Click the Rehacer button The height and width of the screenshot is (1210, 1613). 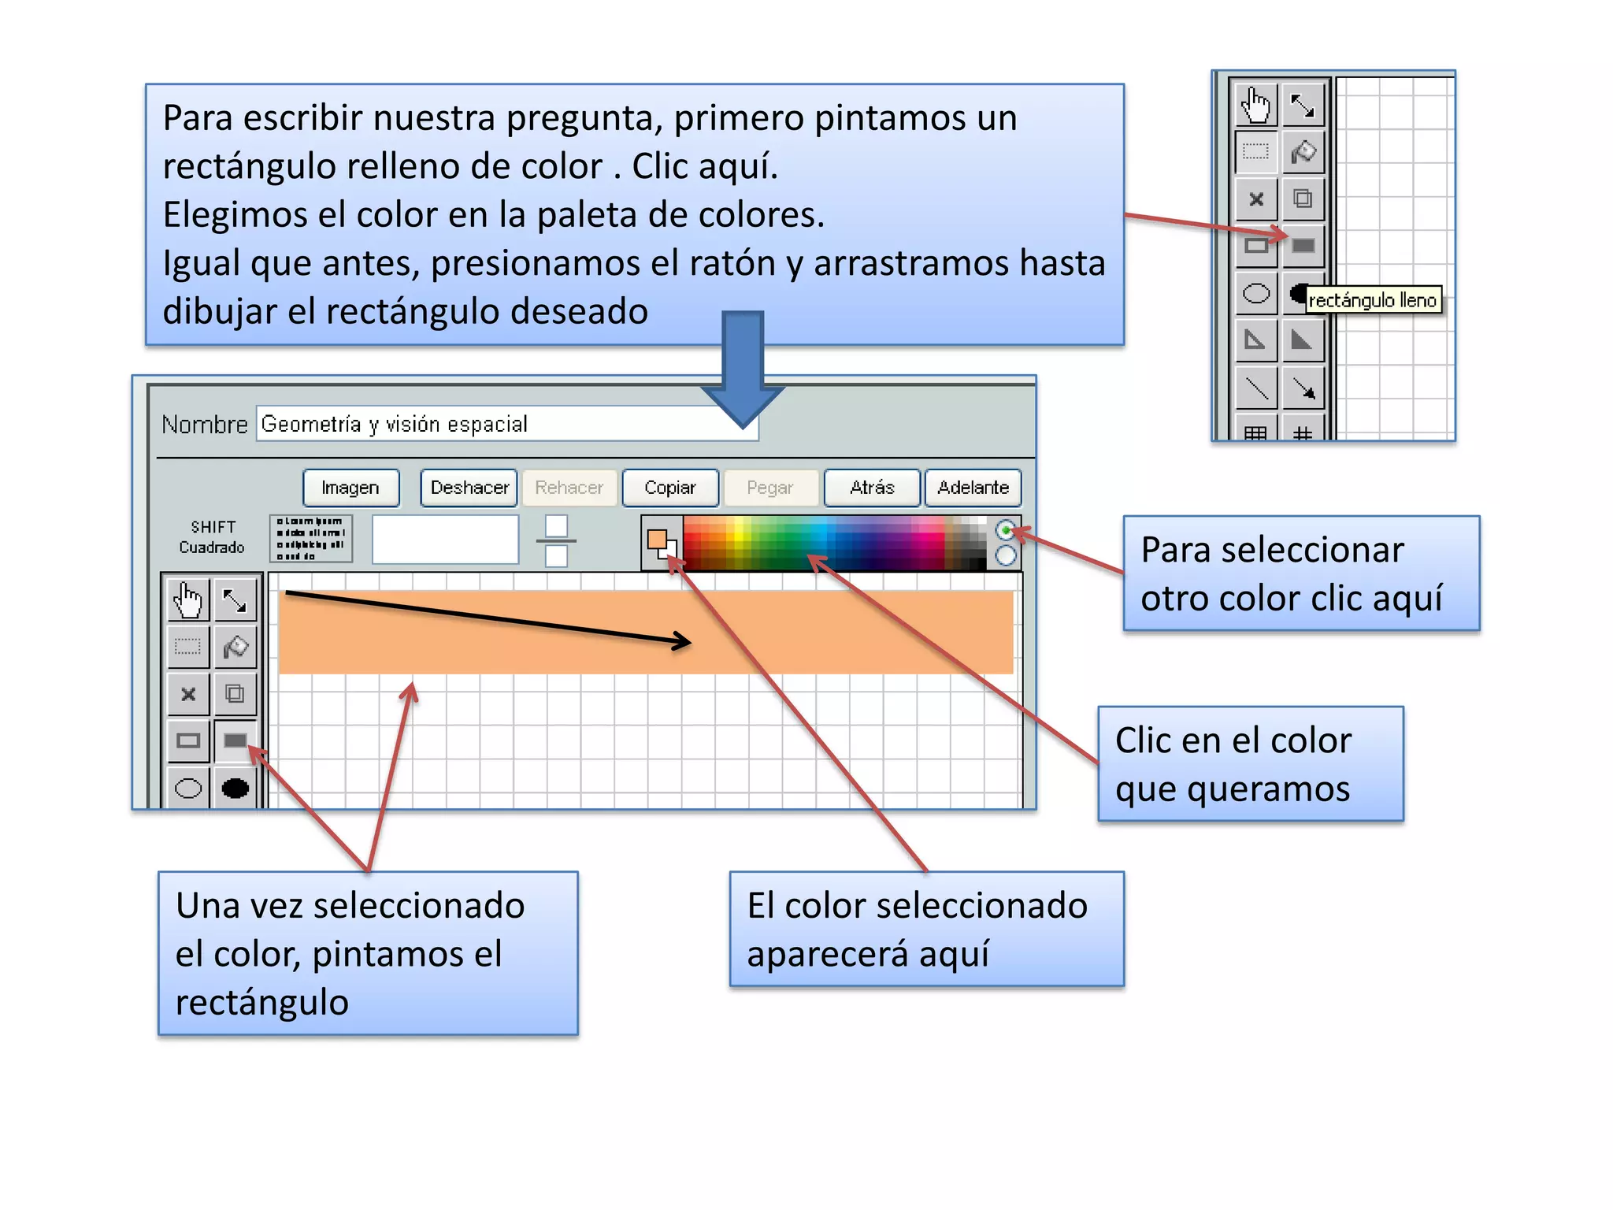tap(569, 488)
